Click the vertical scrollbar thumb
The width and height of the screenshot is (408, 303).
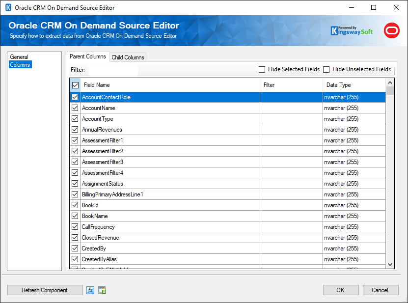(x=390, y=90)
